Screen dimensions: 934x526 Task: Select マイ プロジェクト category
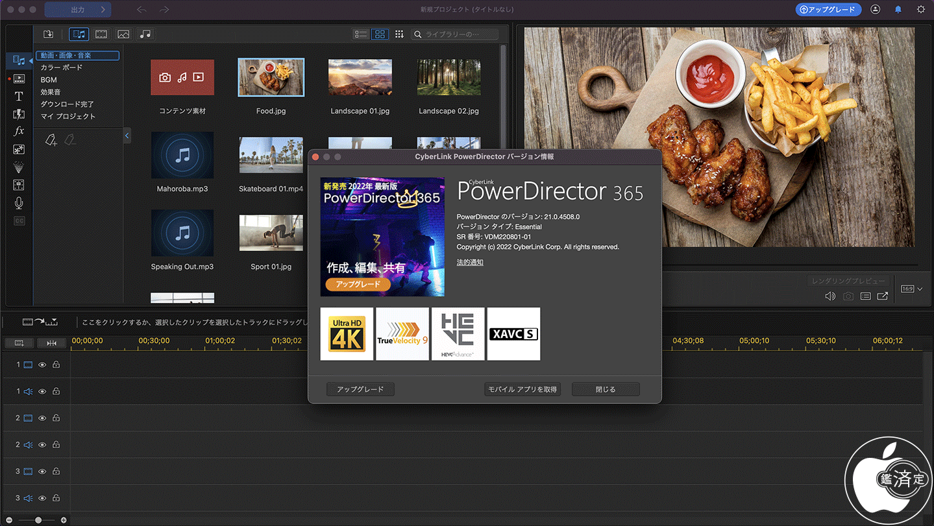[68, 116]
